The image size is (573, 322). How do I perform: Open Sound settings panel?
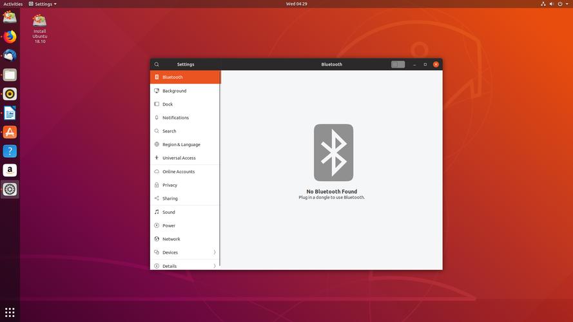click(x=184, y=212)
